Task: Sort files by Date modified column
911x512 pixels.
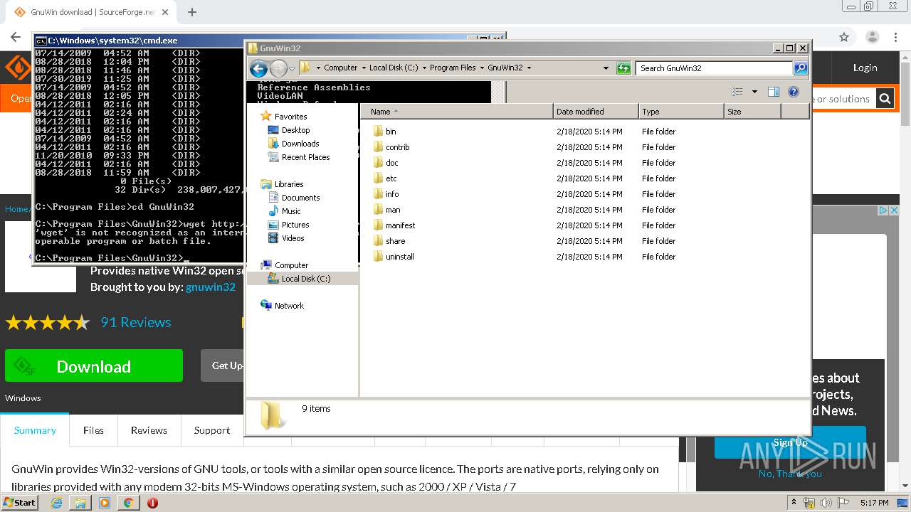Action: click(x=596, y=112)
